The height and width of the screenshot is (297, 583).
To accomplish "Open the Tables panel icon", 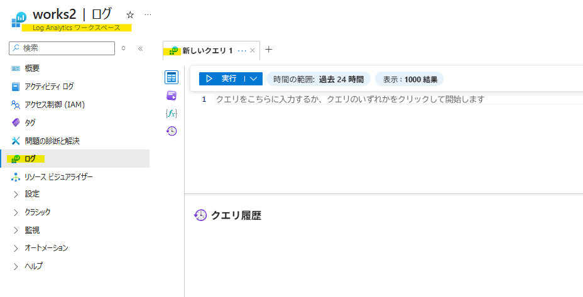I will pyautogui.click(x=172, y=77).
